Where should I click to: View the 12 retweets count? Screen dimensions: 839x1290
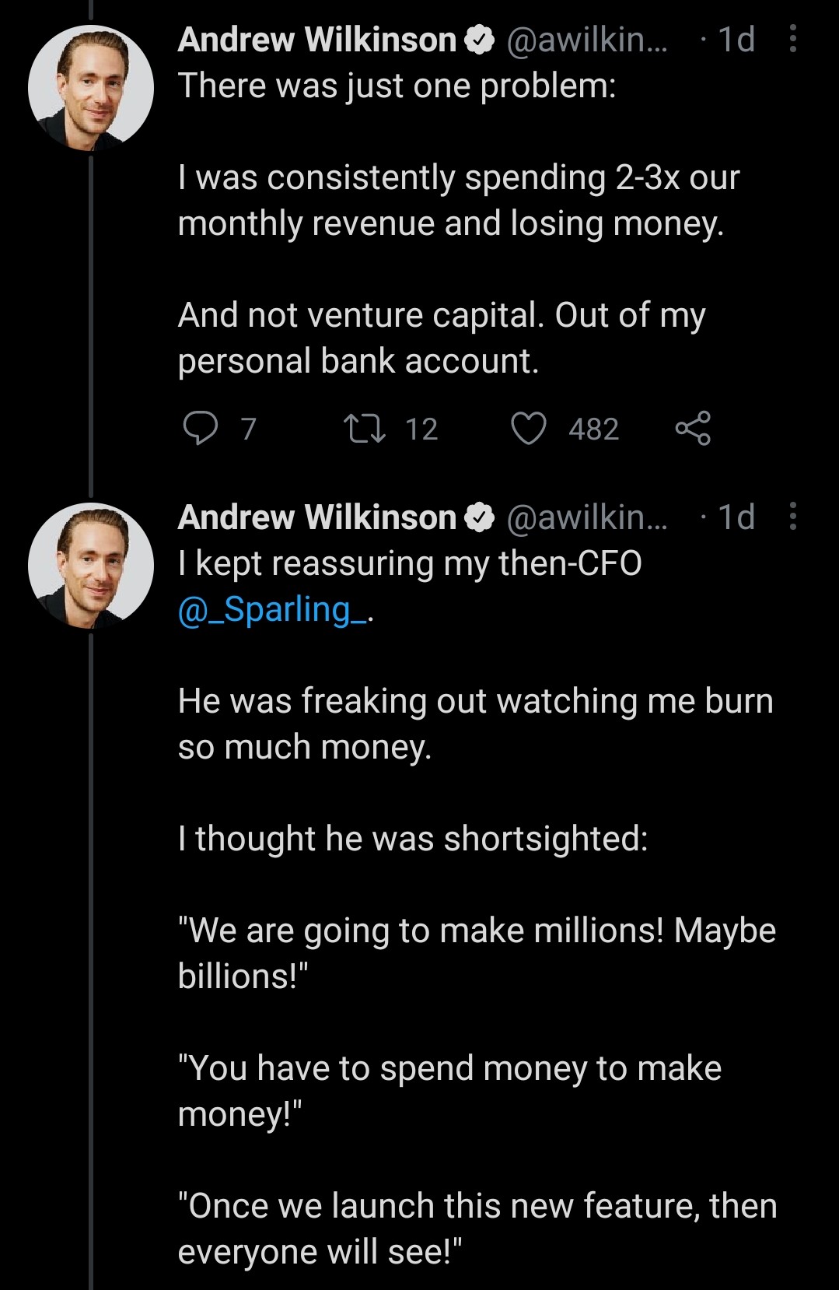coord(421,429)
